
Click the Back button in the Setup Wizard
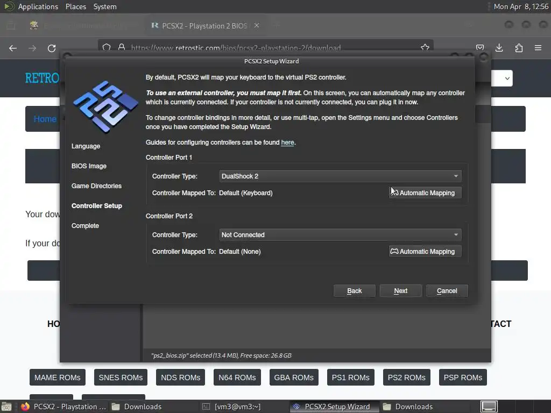coord(354,291)
